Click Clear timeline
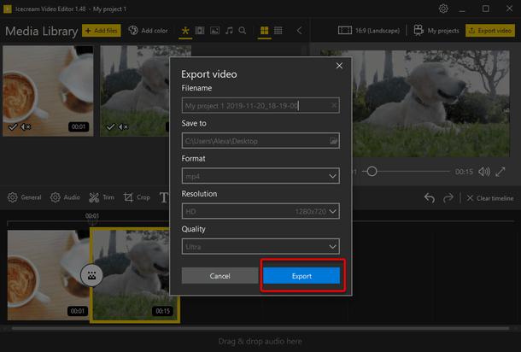The height and width of the screenshot is (352, 521). tap(490, 198)
